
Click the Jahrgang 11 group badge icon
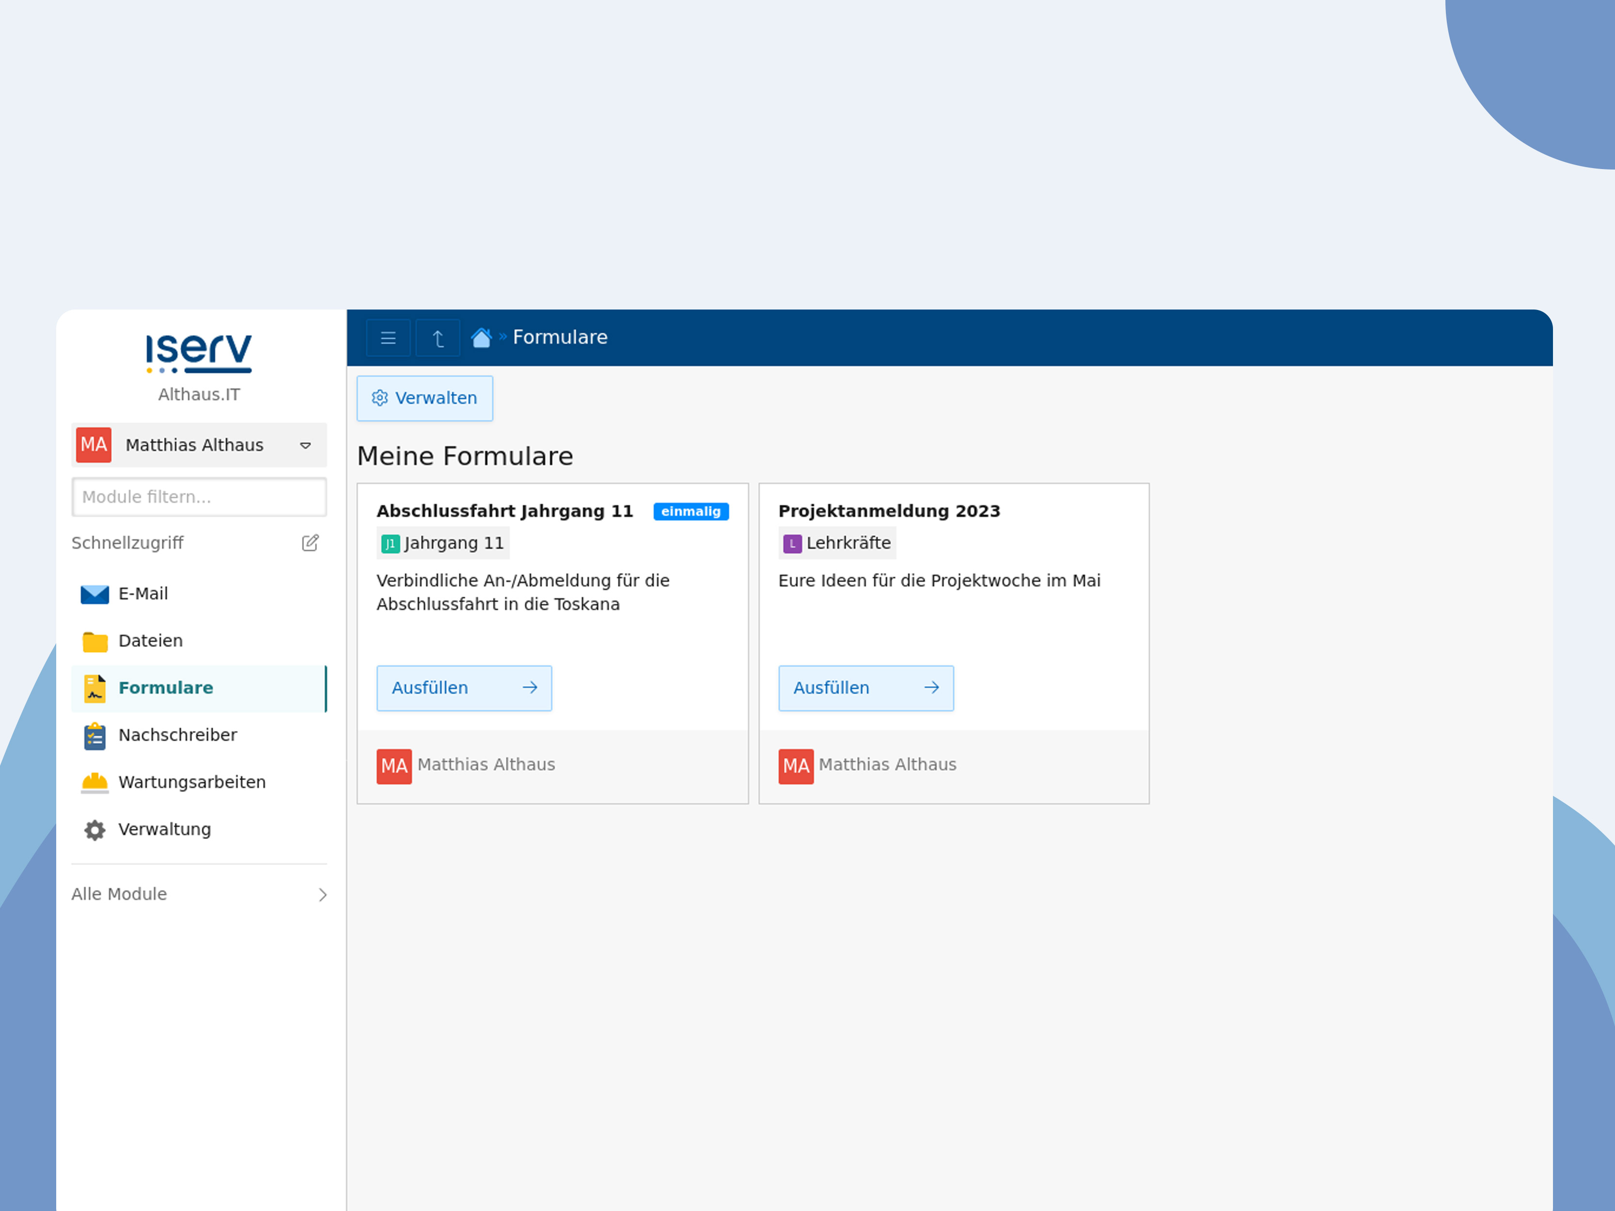click(x=391, y=544)
